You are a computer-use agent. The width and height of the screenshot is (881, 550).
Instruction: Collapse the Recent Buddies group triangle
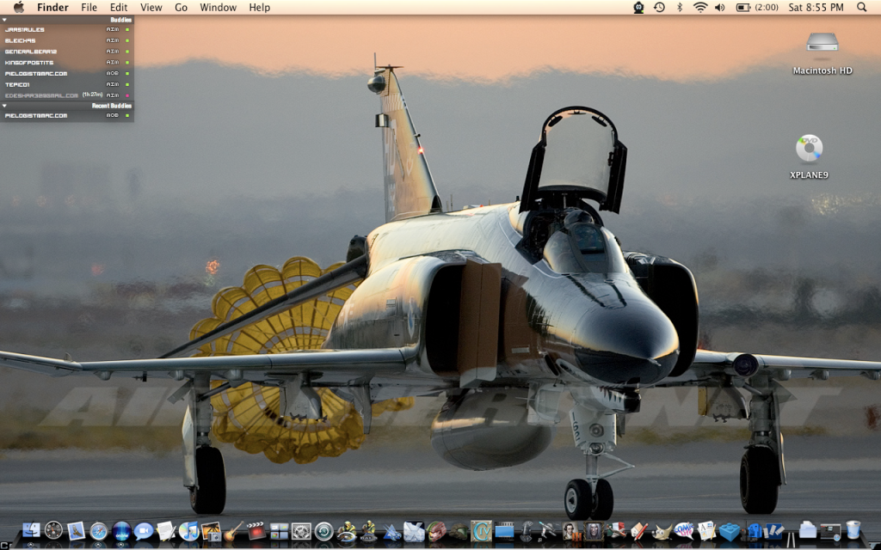coord(4,106)
